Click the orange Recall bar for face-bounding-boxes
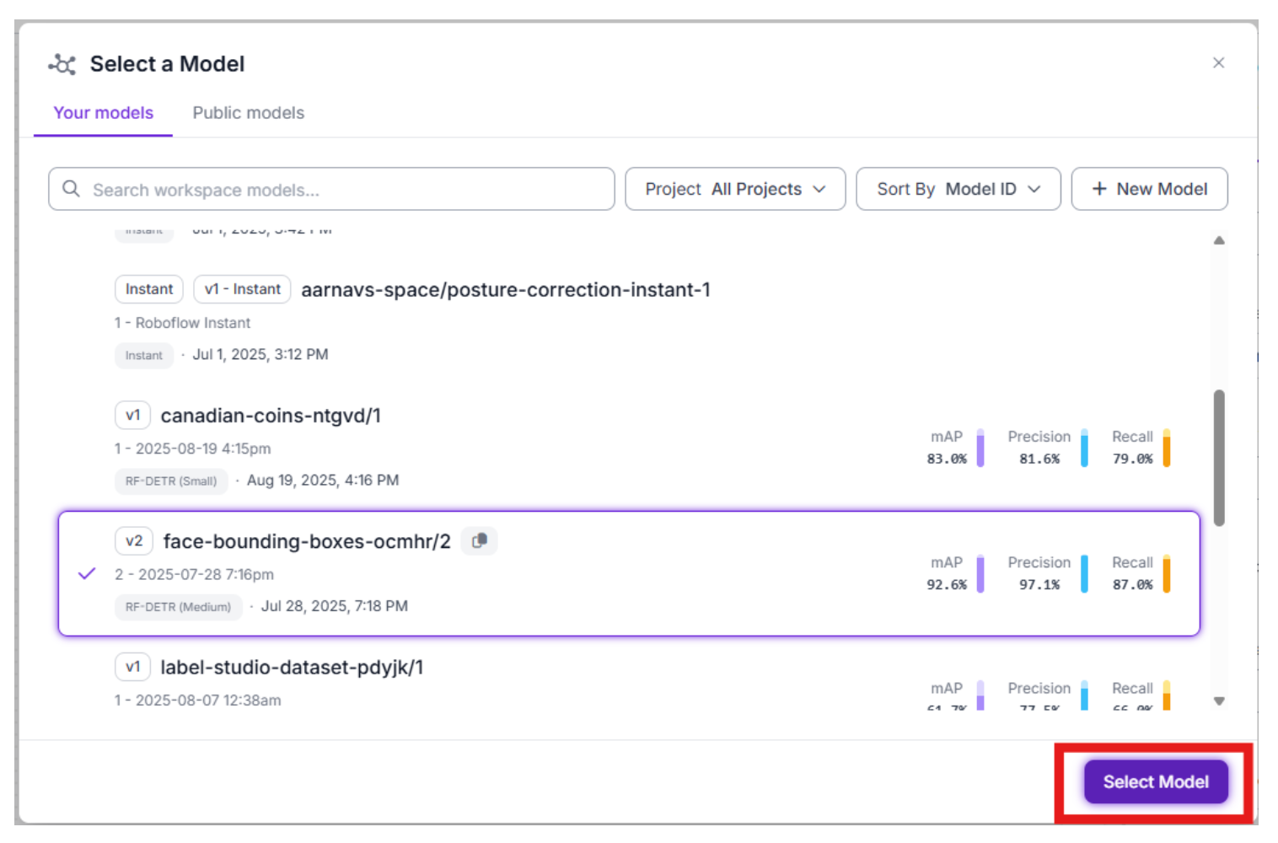This screenshot has width=1278, height=843. 1167,573
